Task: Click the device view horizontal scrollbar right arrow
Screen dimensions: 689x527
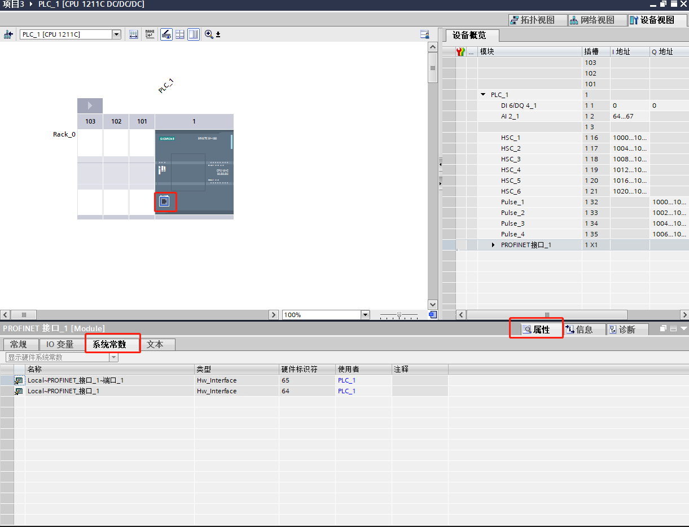Action: pos(274,315)
